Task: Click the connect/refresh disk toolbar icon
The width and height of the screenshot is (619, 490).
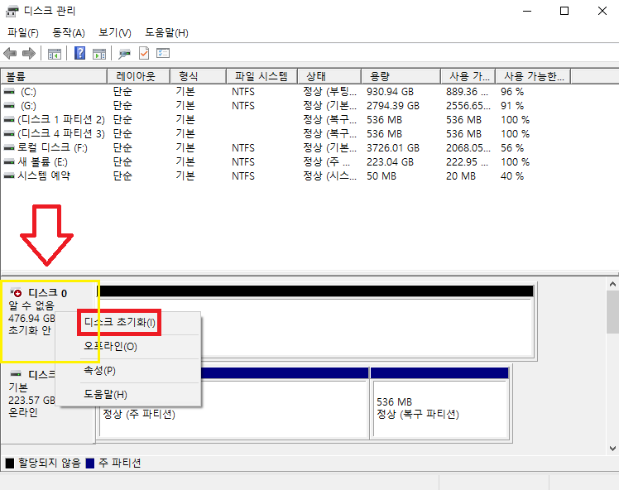Action: pos(125,54)
